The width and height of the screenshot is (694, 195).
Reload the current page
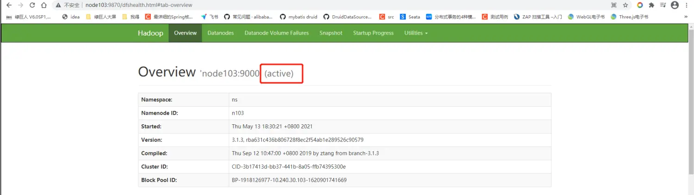[32, 5]
